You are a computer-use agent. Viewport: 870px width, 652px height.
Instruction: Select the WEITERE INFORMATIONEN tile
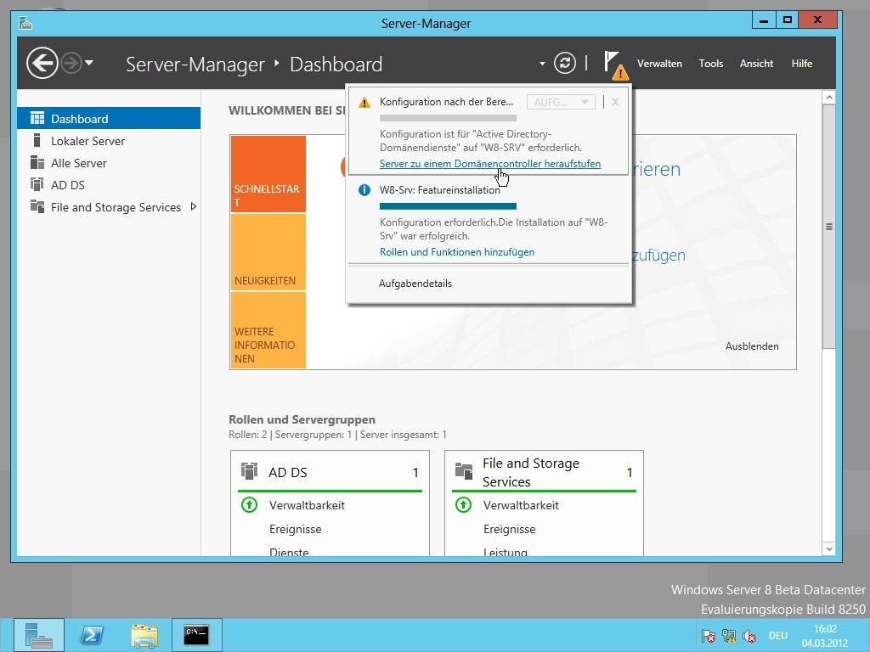tap(268, 330)
